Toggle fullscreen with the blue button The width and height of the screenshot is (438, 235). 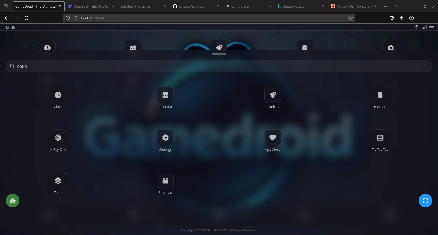tap(425, 201)
